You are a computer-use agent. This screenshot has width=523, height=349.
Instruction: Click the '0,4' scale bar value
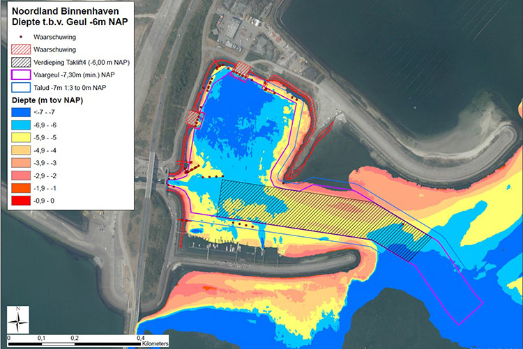[x=140, y=338]
